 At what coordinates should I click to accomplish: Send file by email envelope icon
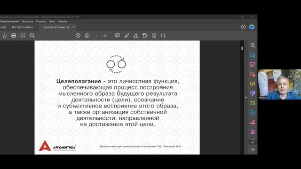tap(23, 36)
